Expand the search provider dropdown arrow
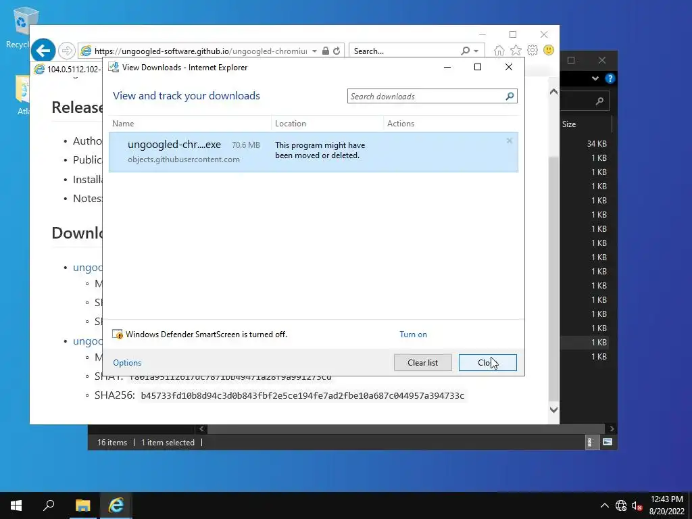 point(476,51)
